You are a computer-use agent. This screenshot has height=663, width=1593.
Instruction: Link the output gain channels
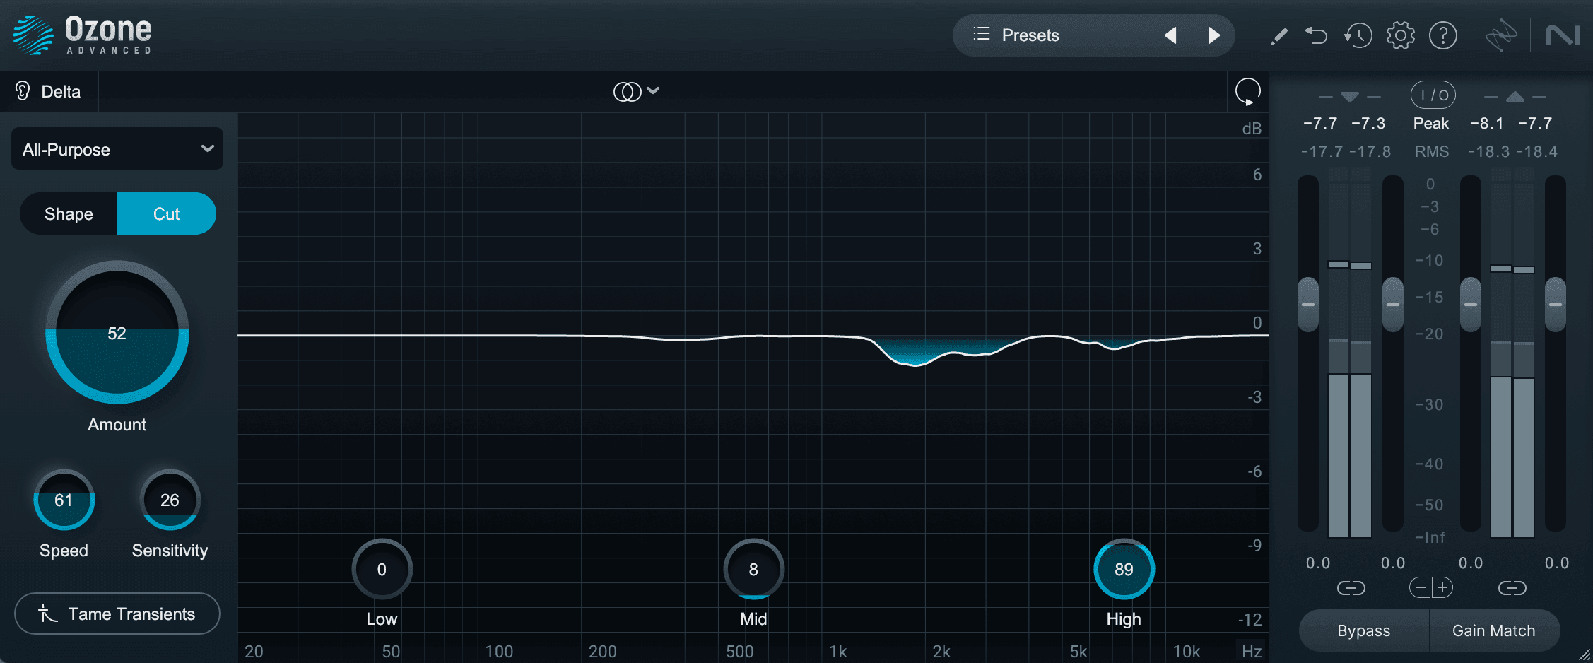(1512, 588)
